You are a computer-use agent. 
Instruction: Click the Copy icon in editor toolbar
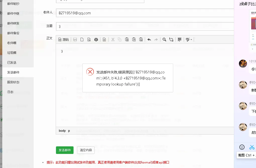click(x=120, y=39)
